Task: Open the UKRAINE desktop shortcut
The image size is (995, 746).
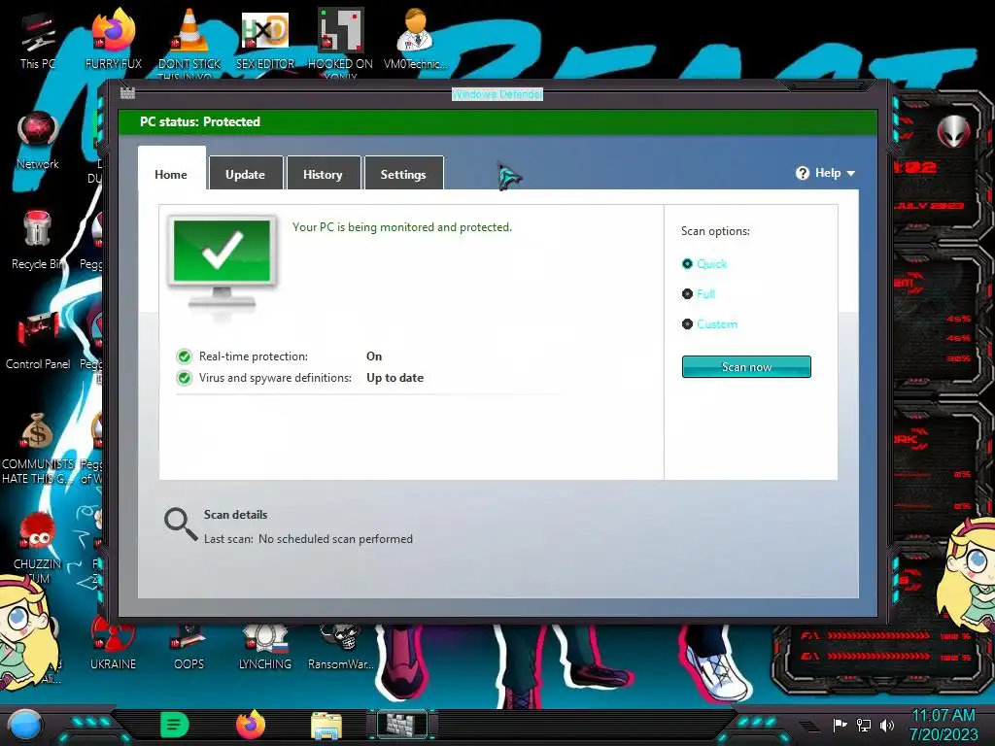Action: click(113, 641)
